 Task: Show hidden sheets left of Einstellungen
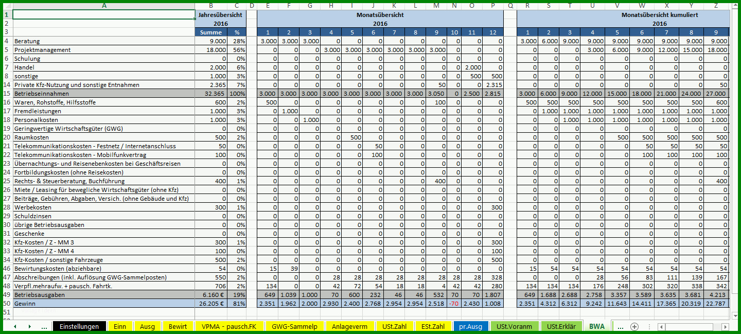pyautogui.click(x=44, y=326)
